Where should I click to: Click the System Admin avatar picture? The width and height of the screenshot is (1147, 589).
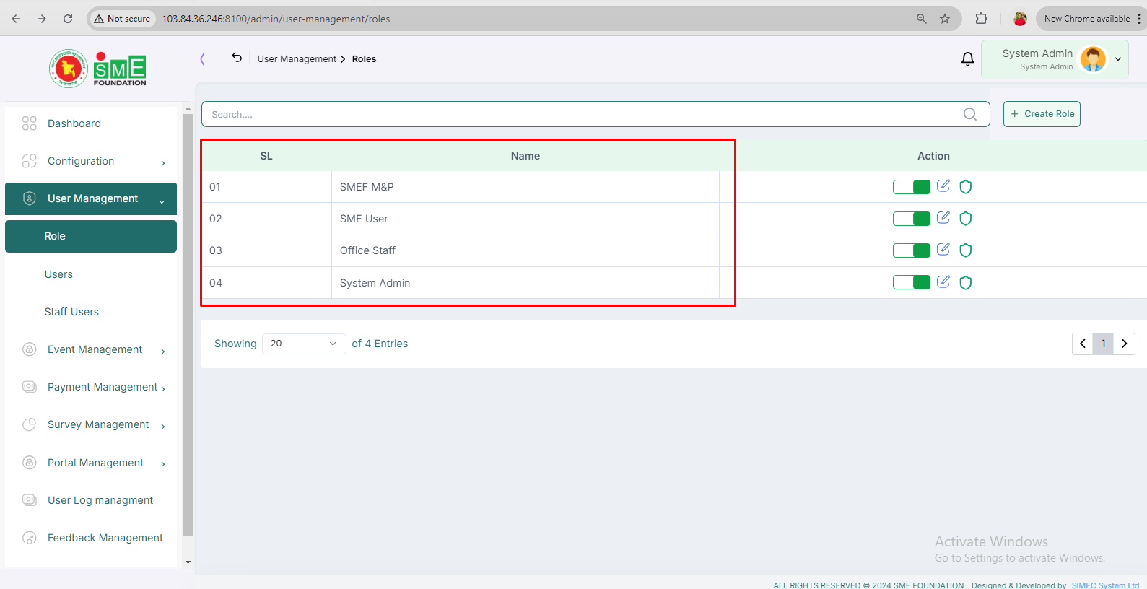1093,59
